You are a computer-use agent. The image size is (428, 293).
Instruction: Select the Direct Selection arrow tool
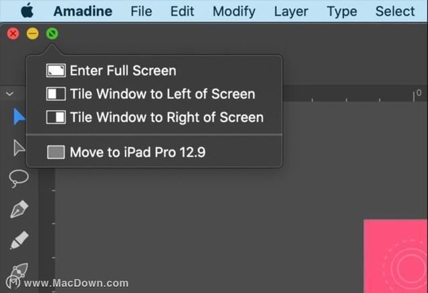(19, 148)
